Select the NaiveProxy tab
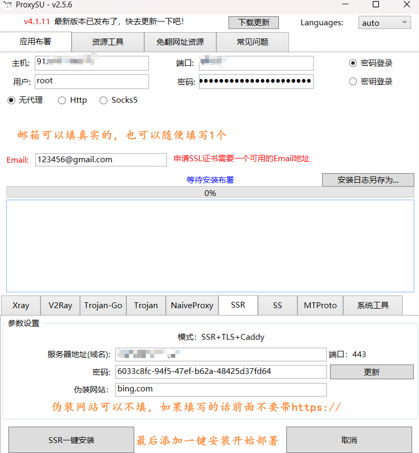Viewport: 419px width, 453px height. [x=192, y=306]
